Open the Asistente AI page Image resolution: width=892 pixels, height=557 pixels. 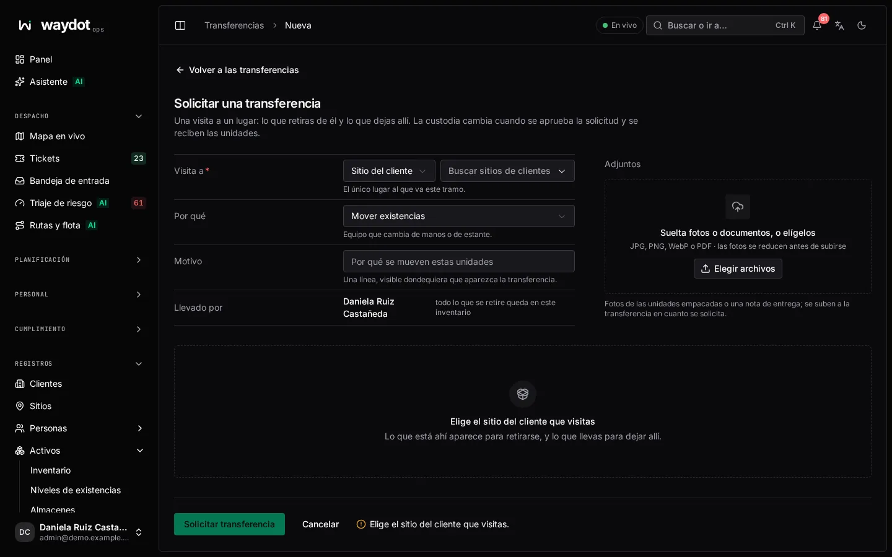79,82
